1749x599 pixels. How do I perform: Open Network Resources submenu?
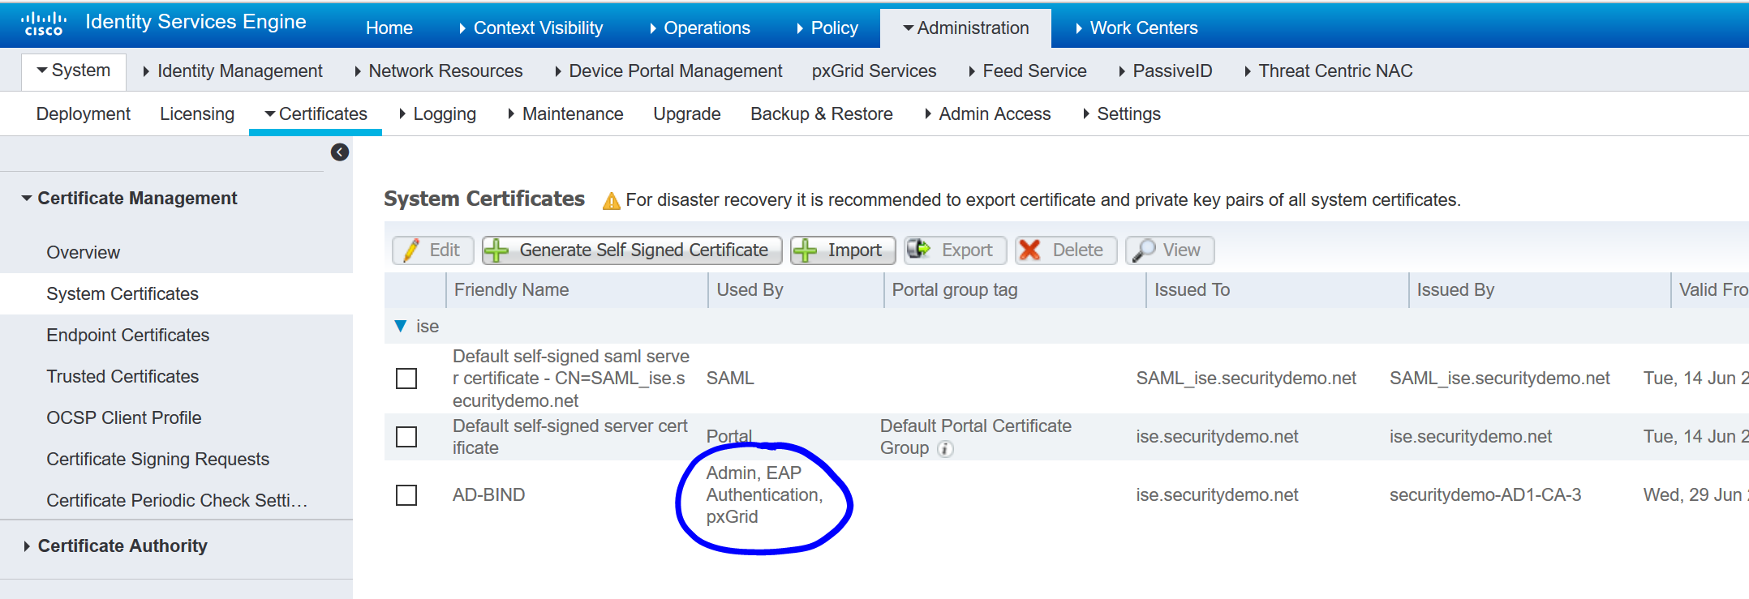tap(438, 71)
